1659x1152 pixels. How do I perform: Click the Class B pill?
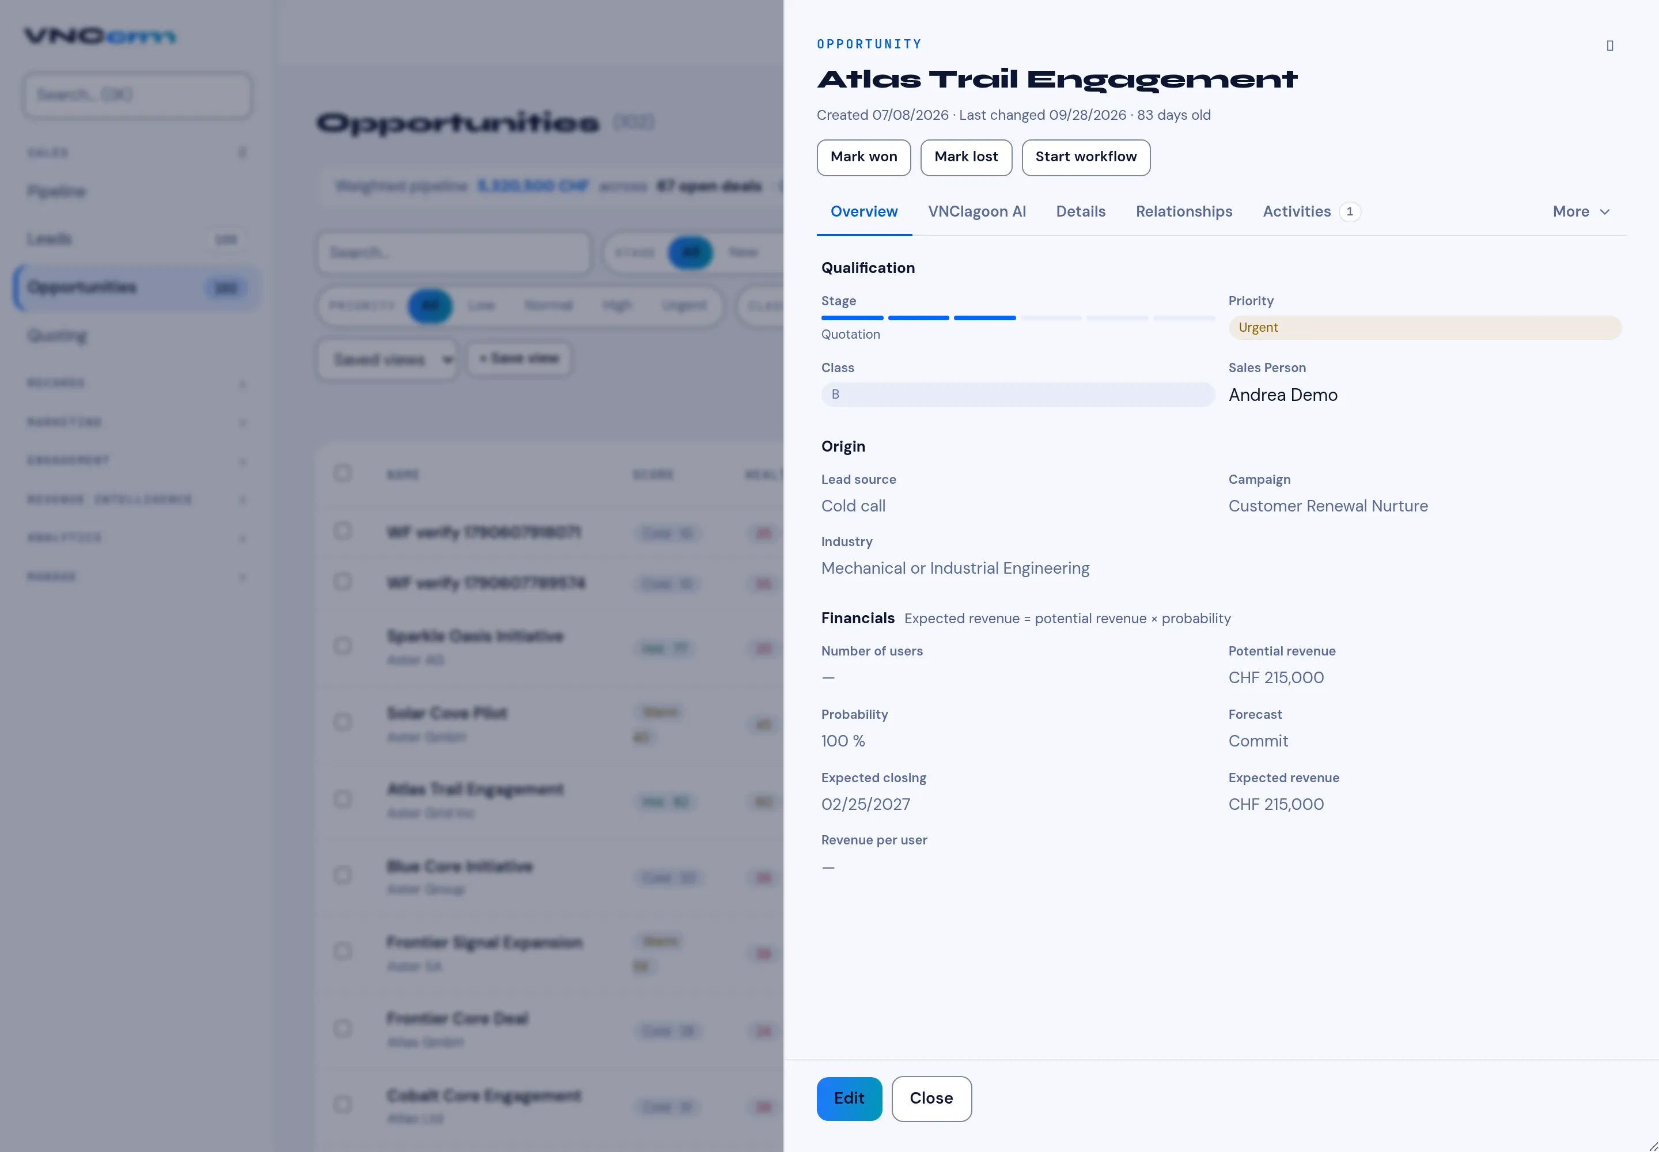click(1018, 394)
